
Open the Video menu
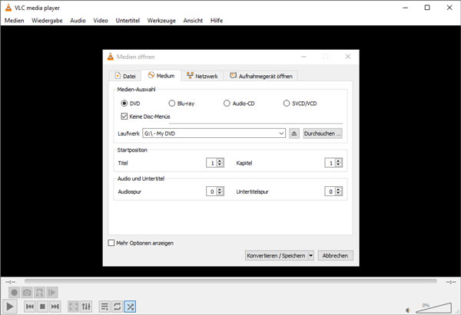point(101,21)
